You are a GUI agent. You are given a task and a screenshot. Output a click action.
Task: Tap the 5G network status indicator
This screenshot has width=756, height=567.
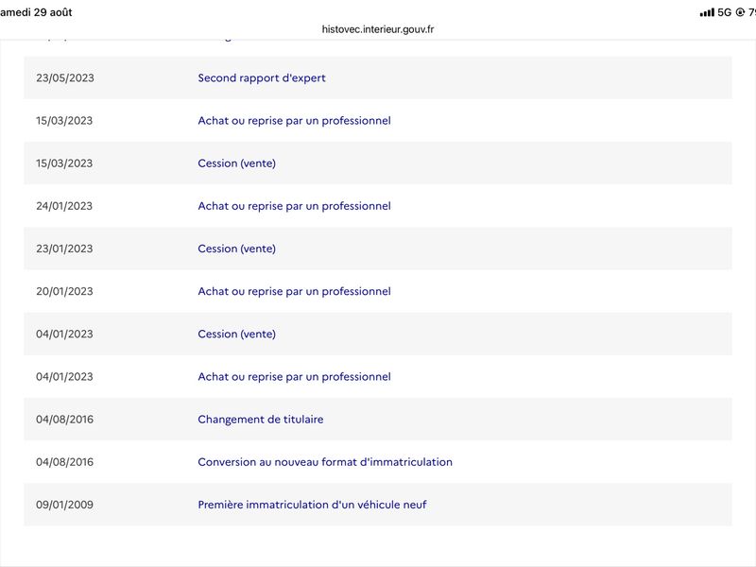(x=724, y=12)
